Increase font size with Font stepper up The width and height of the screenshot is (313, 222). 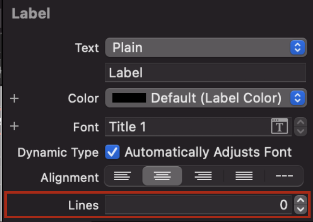click(x=300, y=122)
